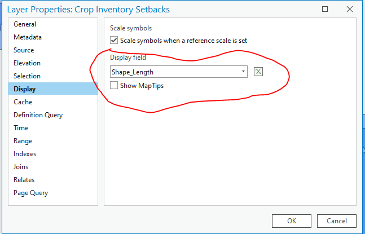Open the Definition Query tab
Viewport: 365px width, 234px height.
click(x=38, y=115)
